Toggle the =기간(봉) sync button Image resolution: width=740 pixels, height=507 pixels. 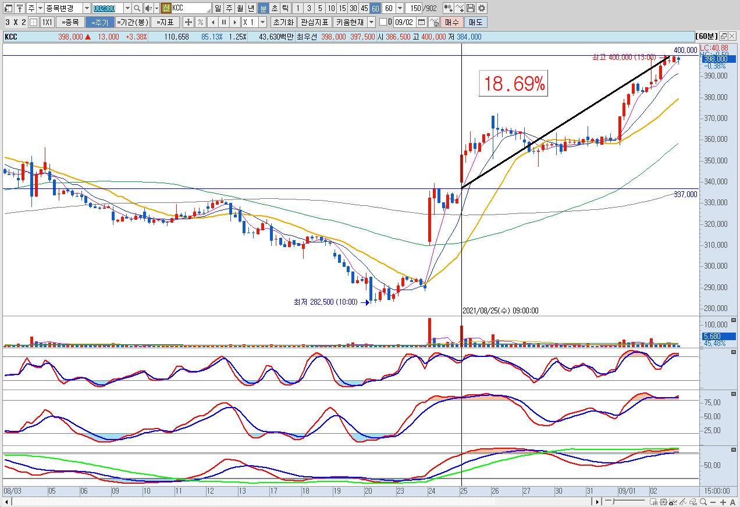[132, 22]
